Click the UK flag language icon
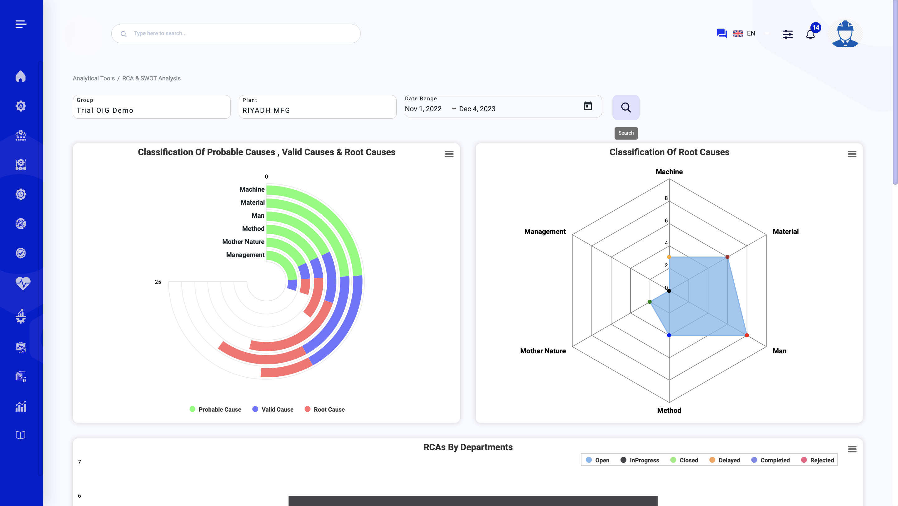 click(x=738, y=33)
